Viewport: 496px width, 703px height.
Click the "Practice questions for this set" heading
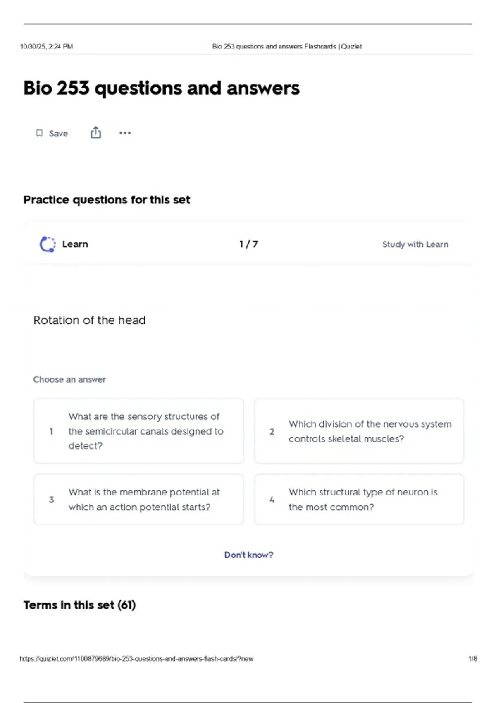[107, 200]
